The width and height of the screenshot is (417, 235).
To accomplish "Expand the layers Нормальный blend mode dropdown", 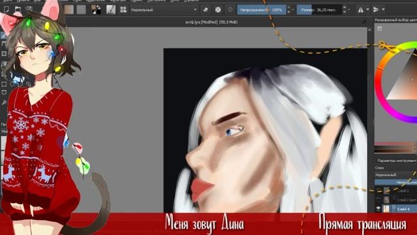I will pos(395,175).
